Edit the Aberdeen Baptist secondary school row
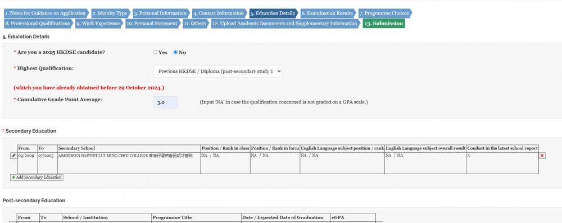The width and height of the screenshot is (562, 223). coord(13,156)
